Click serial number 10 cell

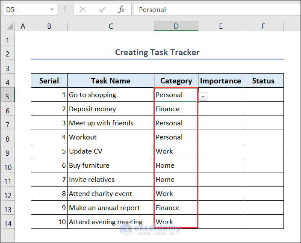tap(49, 222)
